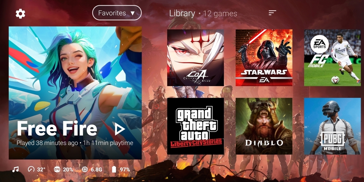Tap the battery status icon
364x182 pixels.
(114, 169)
